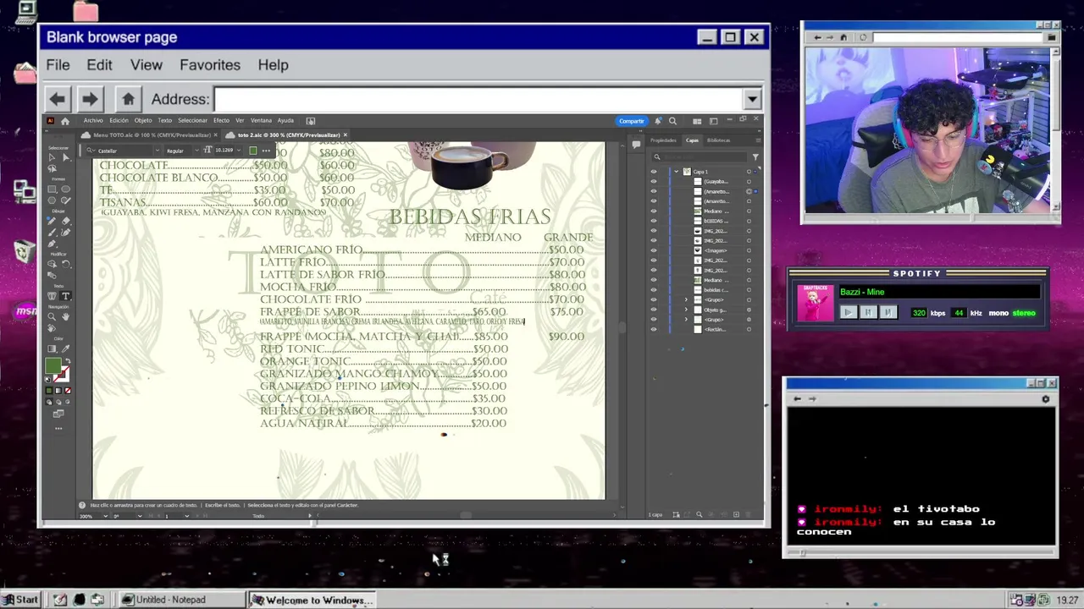
Task: Toggle visibility of Objeto g... layer item
Action: (x=654, y=310)
